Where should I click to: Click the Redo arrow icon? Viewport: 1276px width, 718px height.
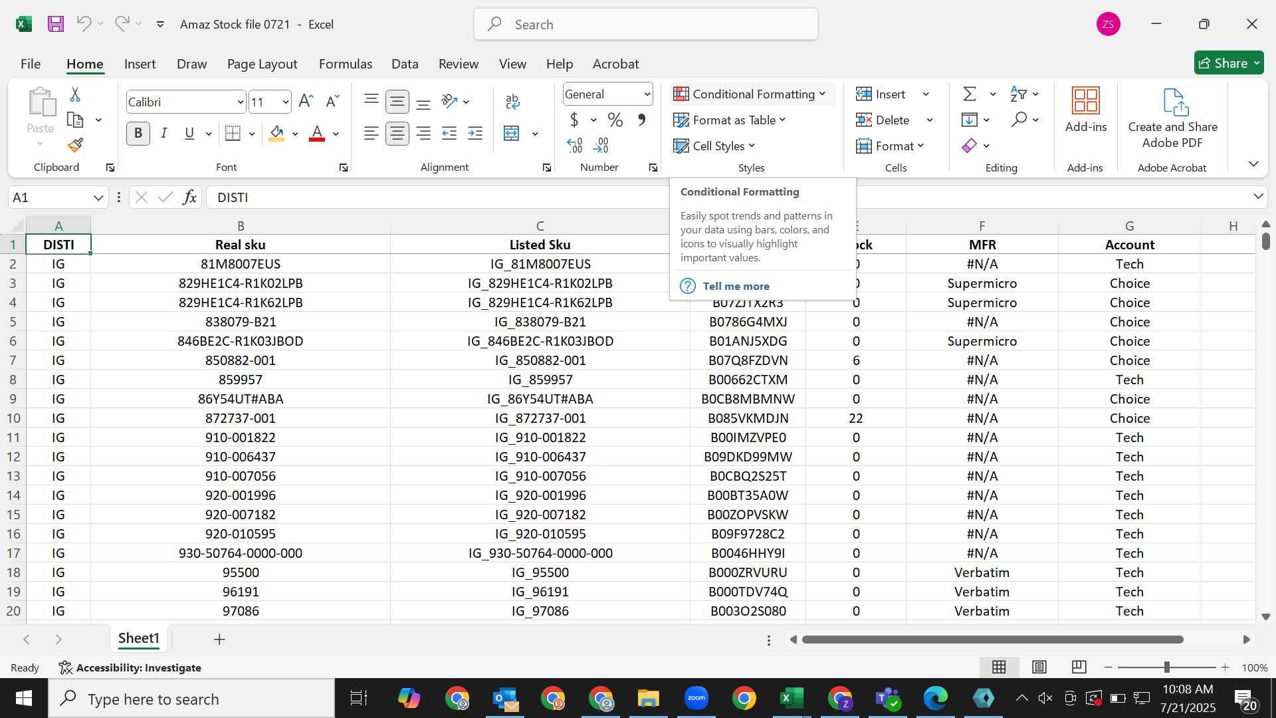122,24
